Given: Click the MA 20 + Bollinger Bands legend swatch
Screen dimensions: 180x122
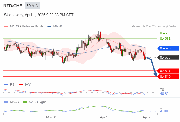Looking at the screenshot, I should 6,27.
